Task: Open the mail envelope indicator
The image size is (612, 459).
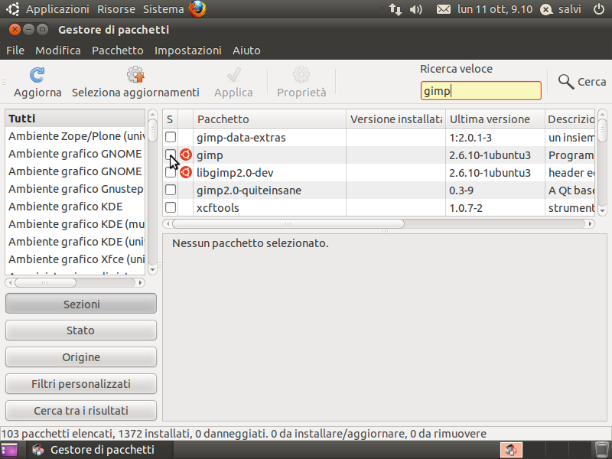Action: point(444,9)
